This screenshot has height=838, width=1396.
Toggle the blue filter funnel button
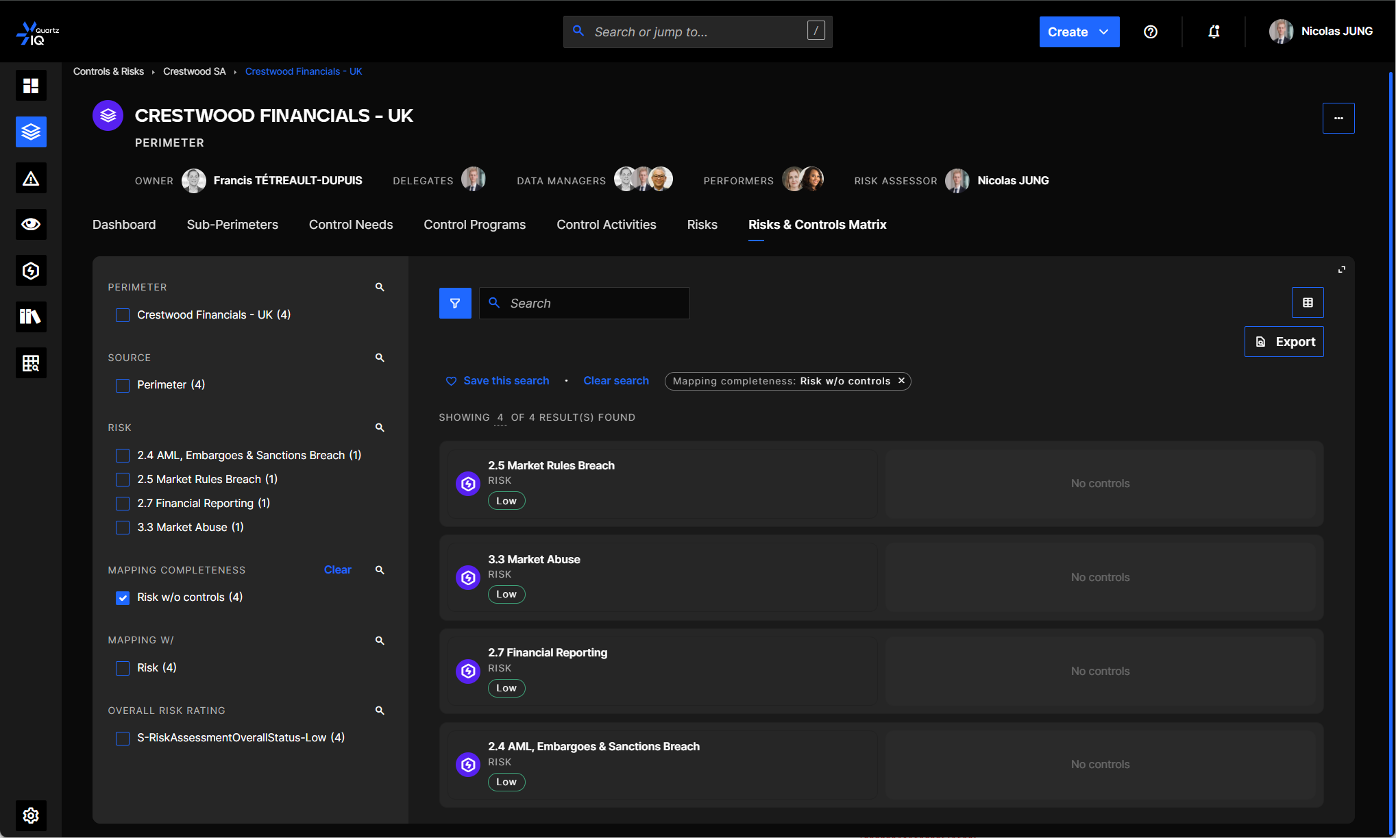(455, 303)
